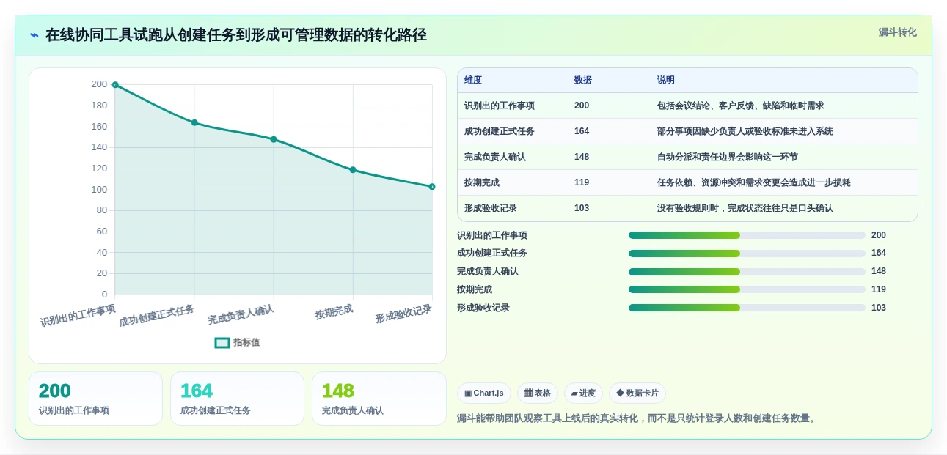Screen dimensions: 947x455
Task: Click the footer note about 漏斗能帮助团队
Action: 637,418
